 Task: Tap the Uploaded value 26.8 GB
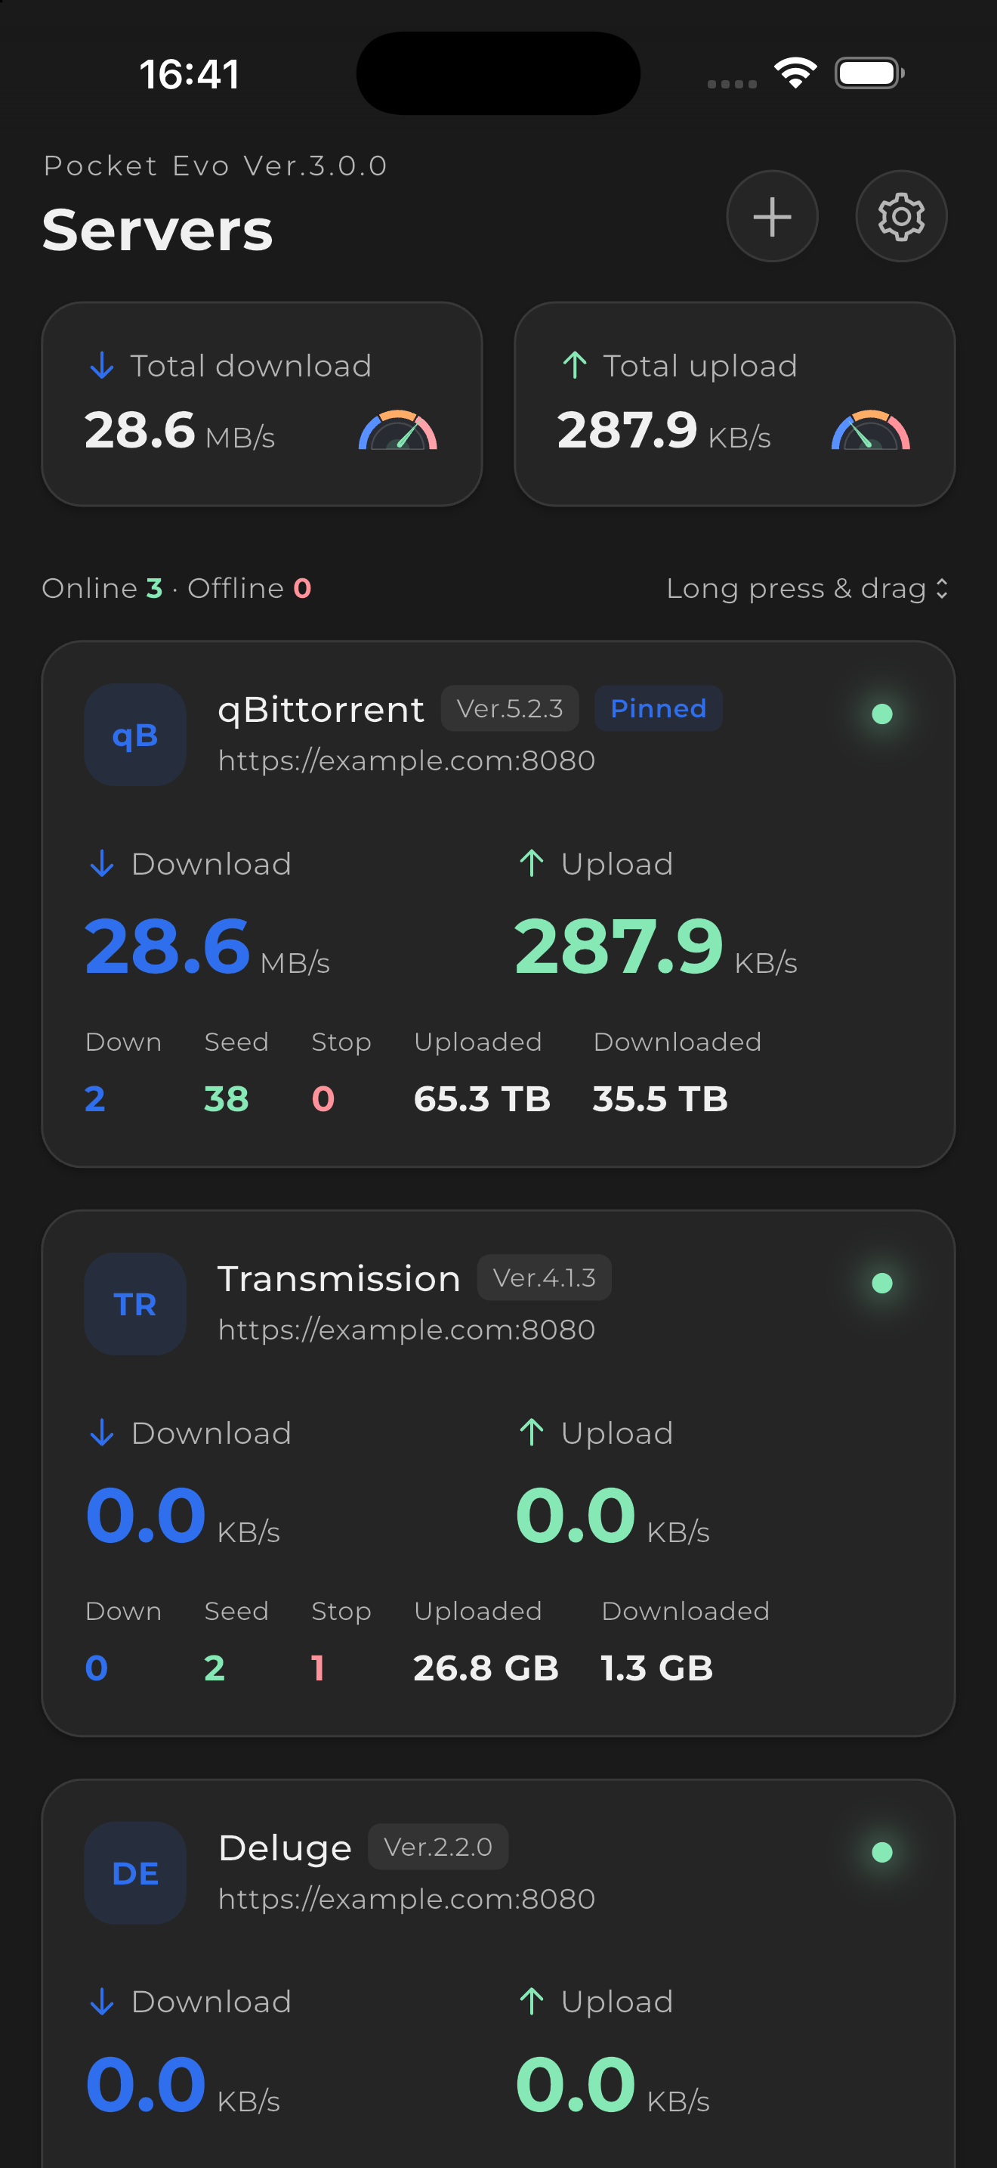pos(486,1668)
